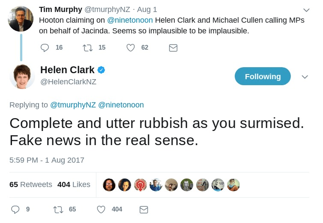The width and height of the screenshot is (323, 223).
Task: View the 65 Retweets list
Action: click(x=31, y=184)
